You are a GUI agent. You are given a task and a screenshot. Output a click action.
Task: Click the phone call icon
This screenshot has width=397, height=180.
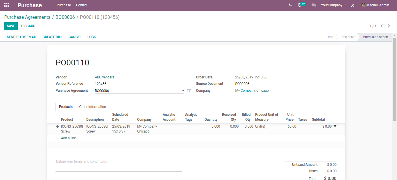(290, 5)
